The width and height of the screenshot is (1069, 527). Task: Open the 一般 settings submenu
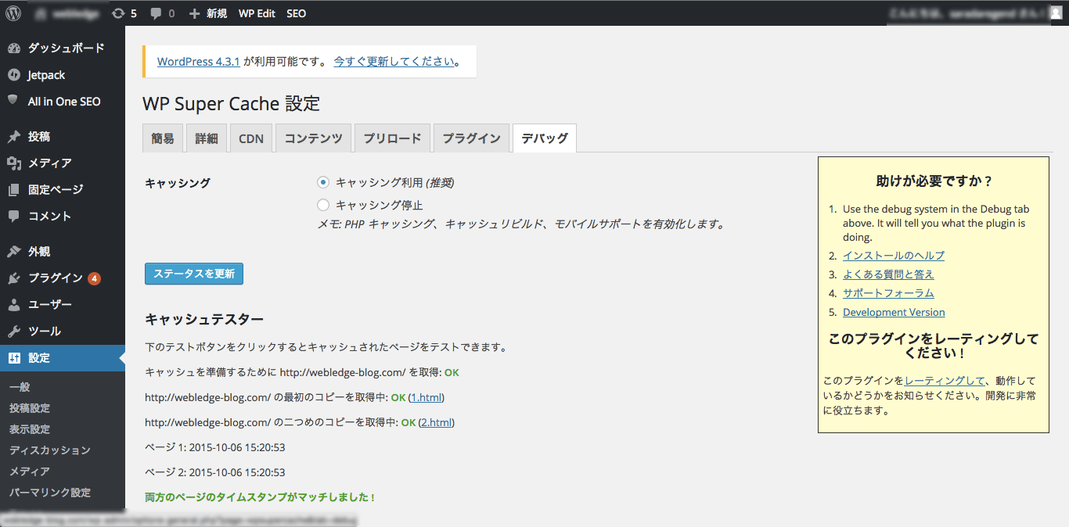(20, 387)
